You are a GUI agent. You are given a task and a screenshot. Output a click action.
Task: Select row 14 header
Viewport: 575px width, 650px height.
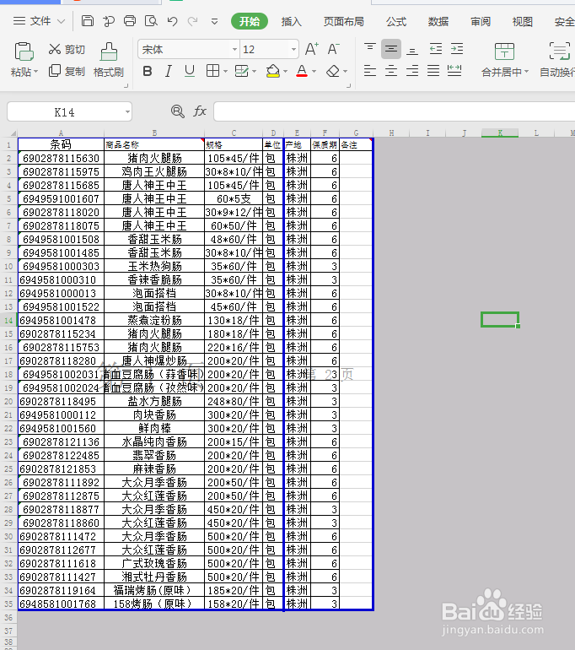tap(8, 320)
